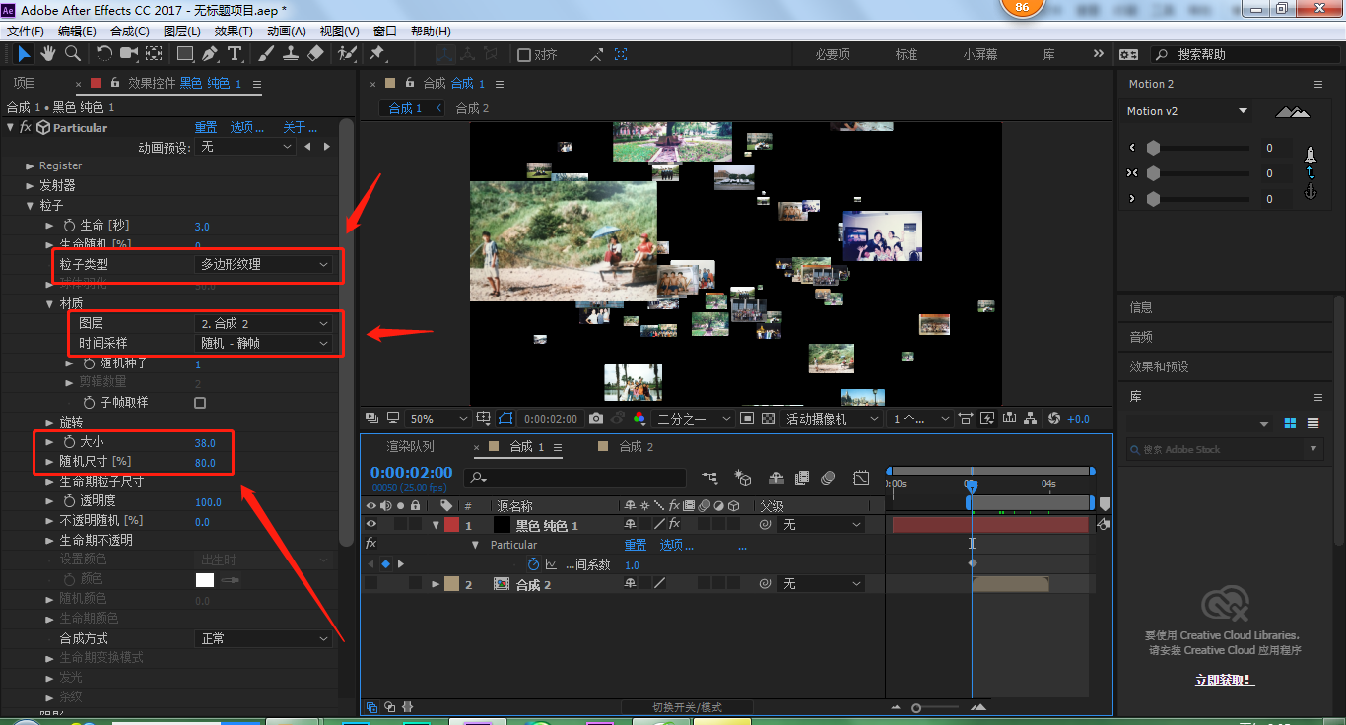
Task: Click the 颜色 white color swatch
Action: (x=205, y=580)
